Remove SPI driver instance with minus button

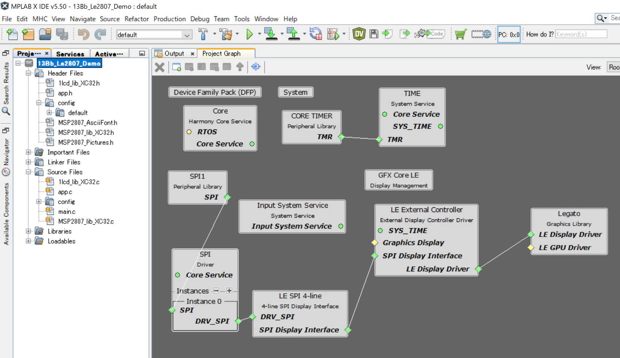[x=216, y=291]
